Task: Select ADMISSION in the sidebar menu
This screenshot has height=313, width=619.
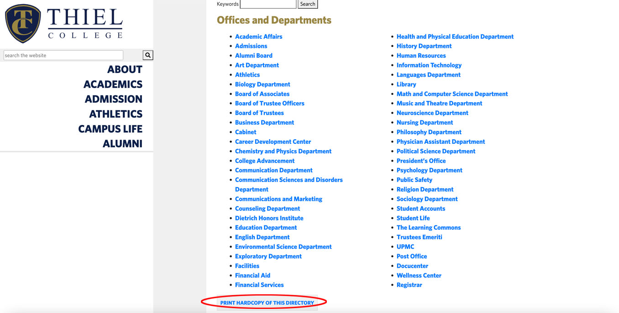Action: [x=113, y=99]
